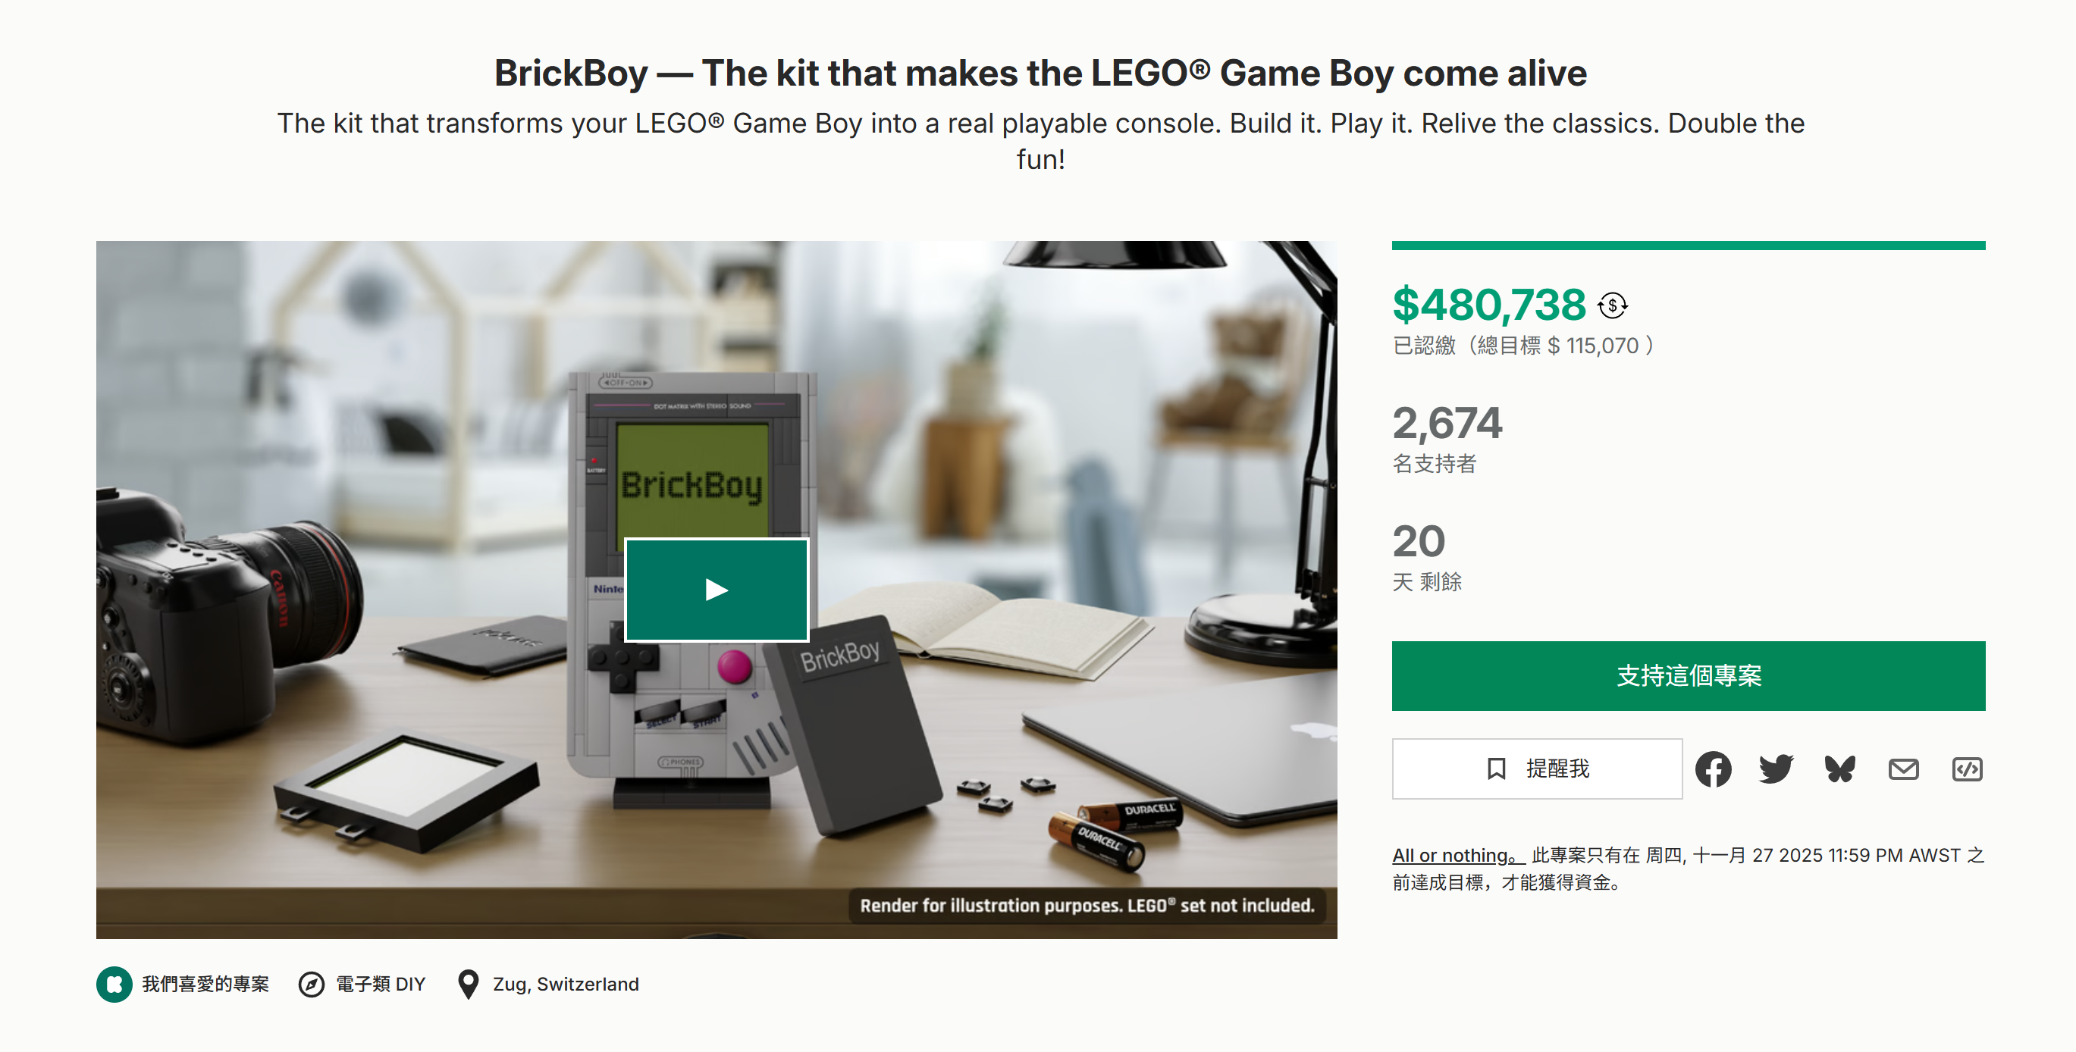Open the 電子類 DIY category link
The image size is (2076, 1052).
click(381, 985)
